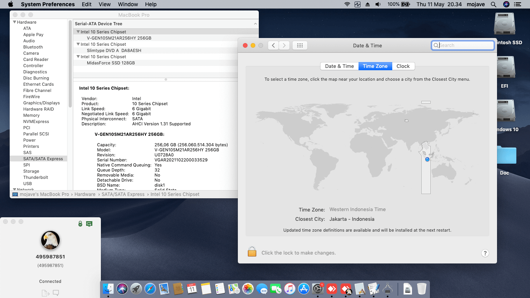The image size is (530, 298).
Task: Click System Information chip icon in Dock
Action: tap(388, 289)
